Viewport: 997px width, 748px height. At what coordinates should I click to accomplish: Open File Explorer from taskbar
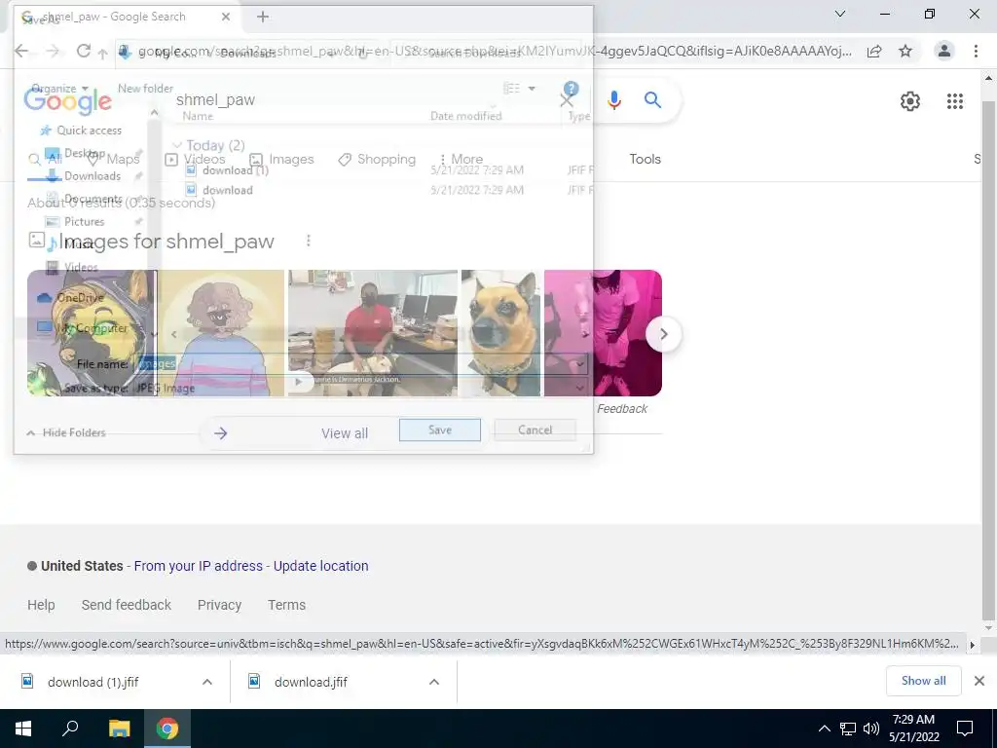(119, 729)
